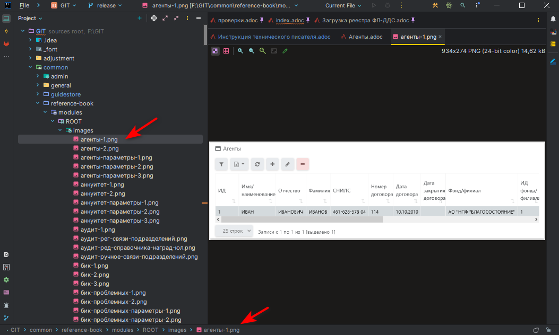Open the Search Everywhere magnifier
559x335 pixels.
[x=463, y=5]
